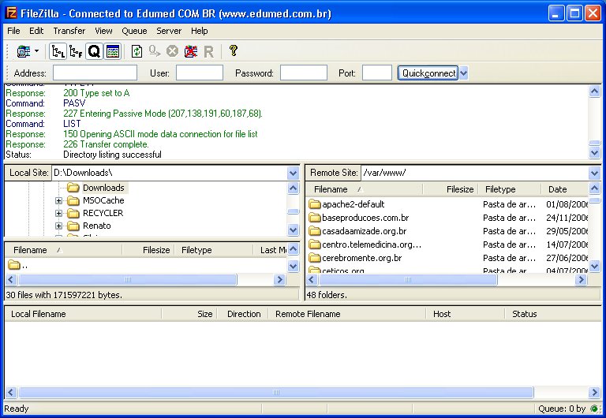This screenshot has height=418, width=606.
Task: Open the Local Site path dropdown
Action: click(x=294, y=173)
